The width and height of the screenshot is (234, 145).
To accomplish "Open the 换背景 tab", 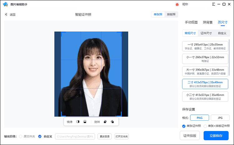I will [207, 22].
